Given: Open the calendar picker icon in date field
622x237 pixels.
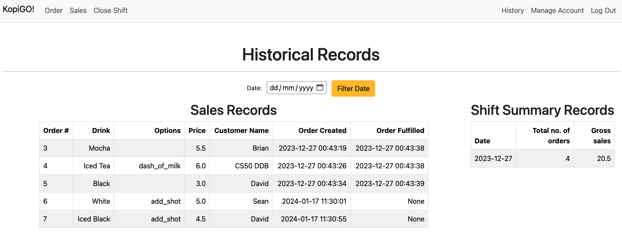Looking at the screenshot, I should click(320, 88).
